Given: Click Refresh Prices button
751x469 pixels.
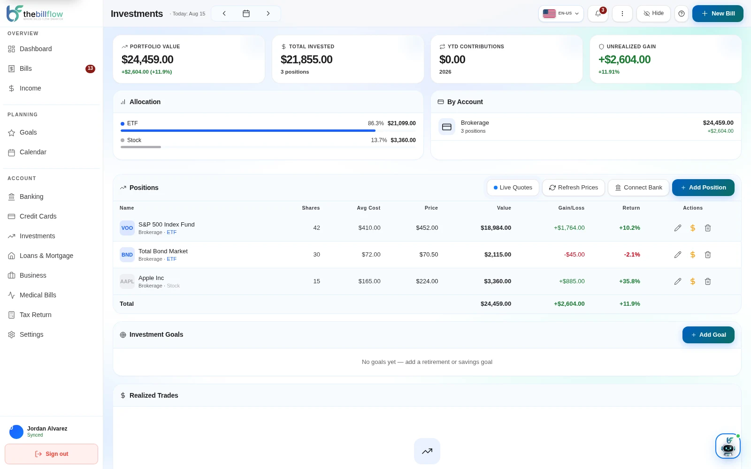Looking at the screenshot, I should click(573, 188).
